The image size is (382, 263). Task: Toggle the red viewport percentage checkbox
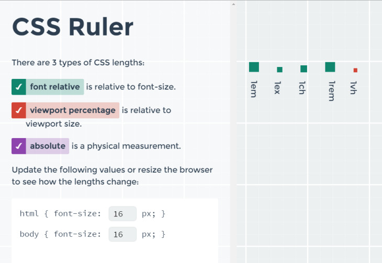pos(19,110)
